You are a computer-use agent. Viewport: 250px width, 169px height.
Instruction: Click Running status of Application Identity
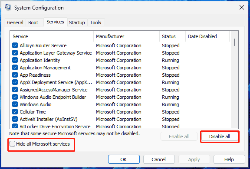(171, 60)
